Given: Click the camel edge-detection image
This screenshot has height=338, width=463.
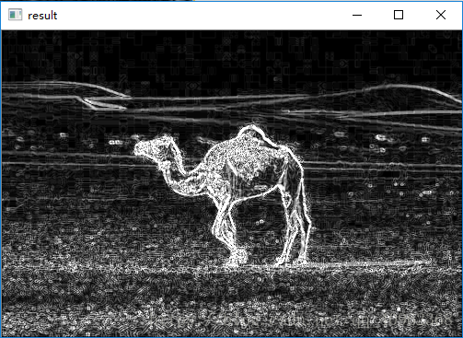Looking at the screenshot, I should pyautogui.click(x=232, y=183).
